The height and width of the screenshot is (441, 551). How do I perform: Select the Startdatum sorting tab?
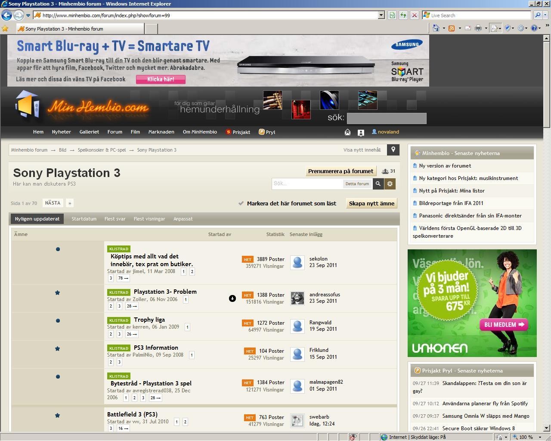click(x=84, y=219)
